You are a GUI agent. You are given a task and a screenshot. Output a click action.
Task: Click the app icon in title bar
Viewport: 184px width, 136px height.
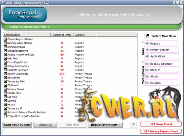click(3, 2)
